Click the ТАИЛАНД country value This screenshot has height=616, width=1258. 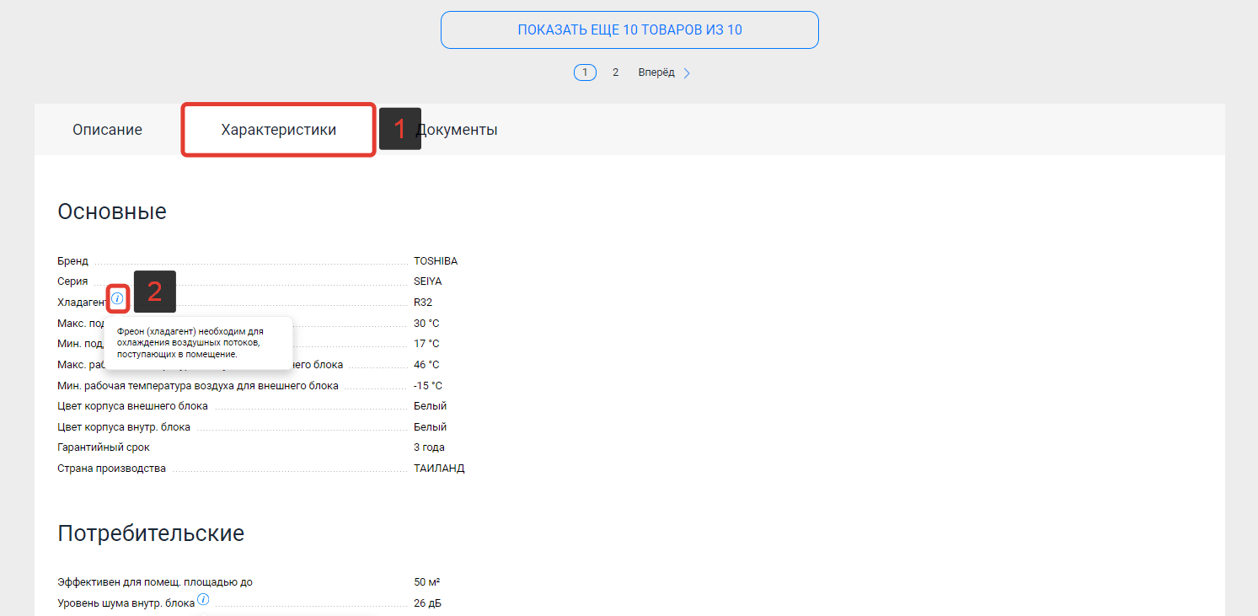(439, 469)
